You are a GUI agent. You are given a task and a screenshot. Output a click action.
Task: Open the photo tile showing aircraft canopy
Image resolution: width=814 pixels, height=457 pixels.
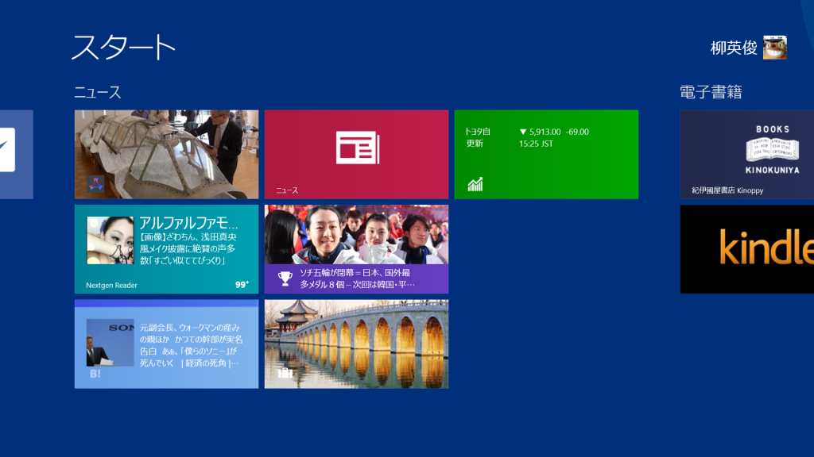tap(167, 155)
